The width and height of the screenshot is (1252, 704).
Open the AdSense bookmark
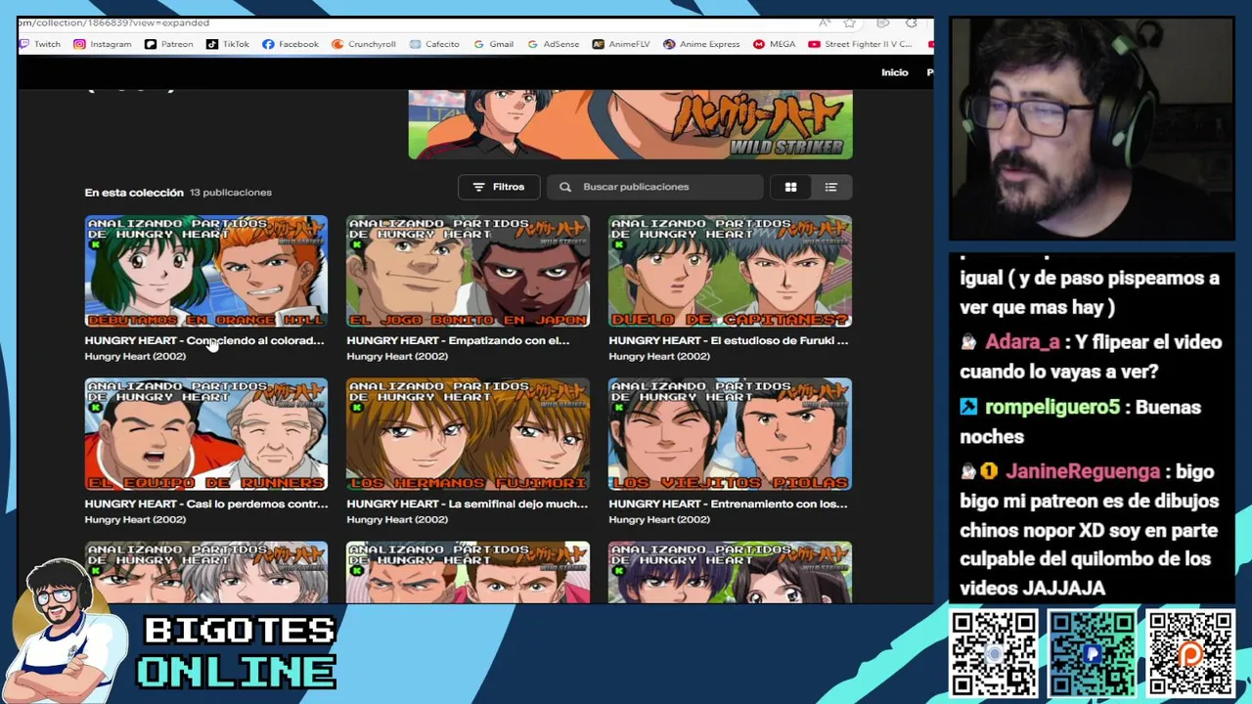coord(553,44)
